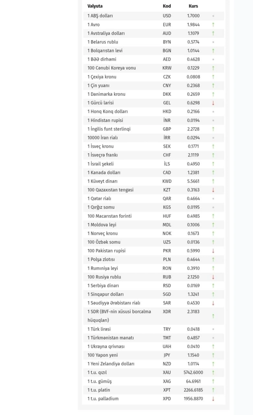Select the 1 ABŞ dolları row name
253x415 pixels.
click(100, 16)
